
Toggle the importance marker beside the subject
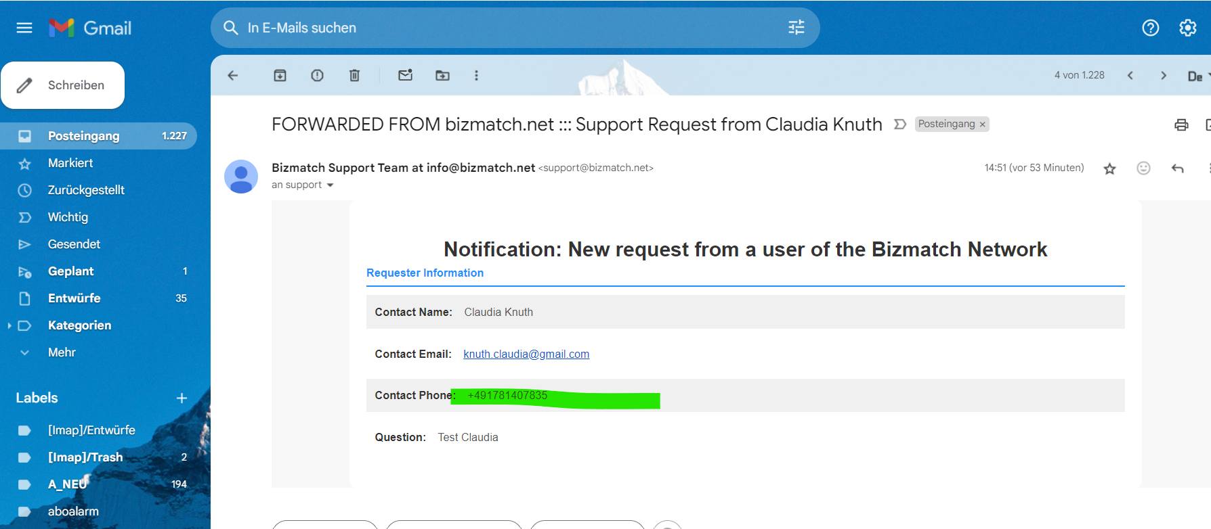coord(900,124)
